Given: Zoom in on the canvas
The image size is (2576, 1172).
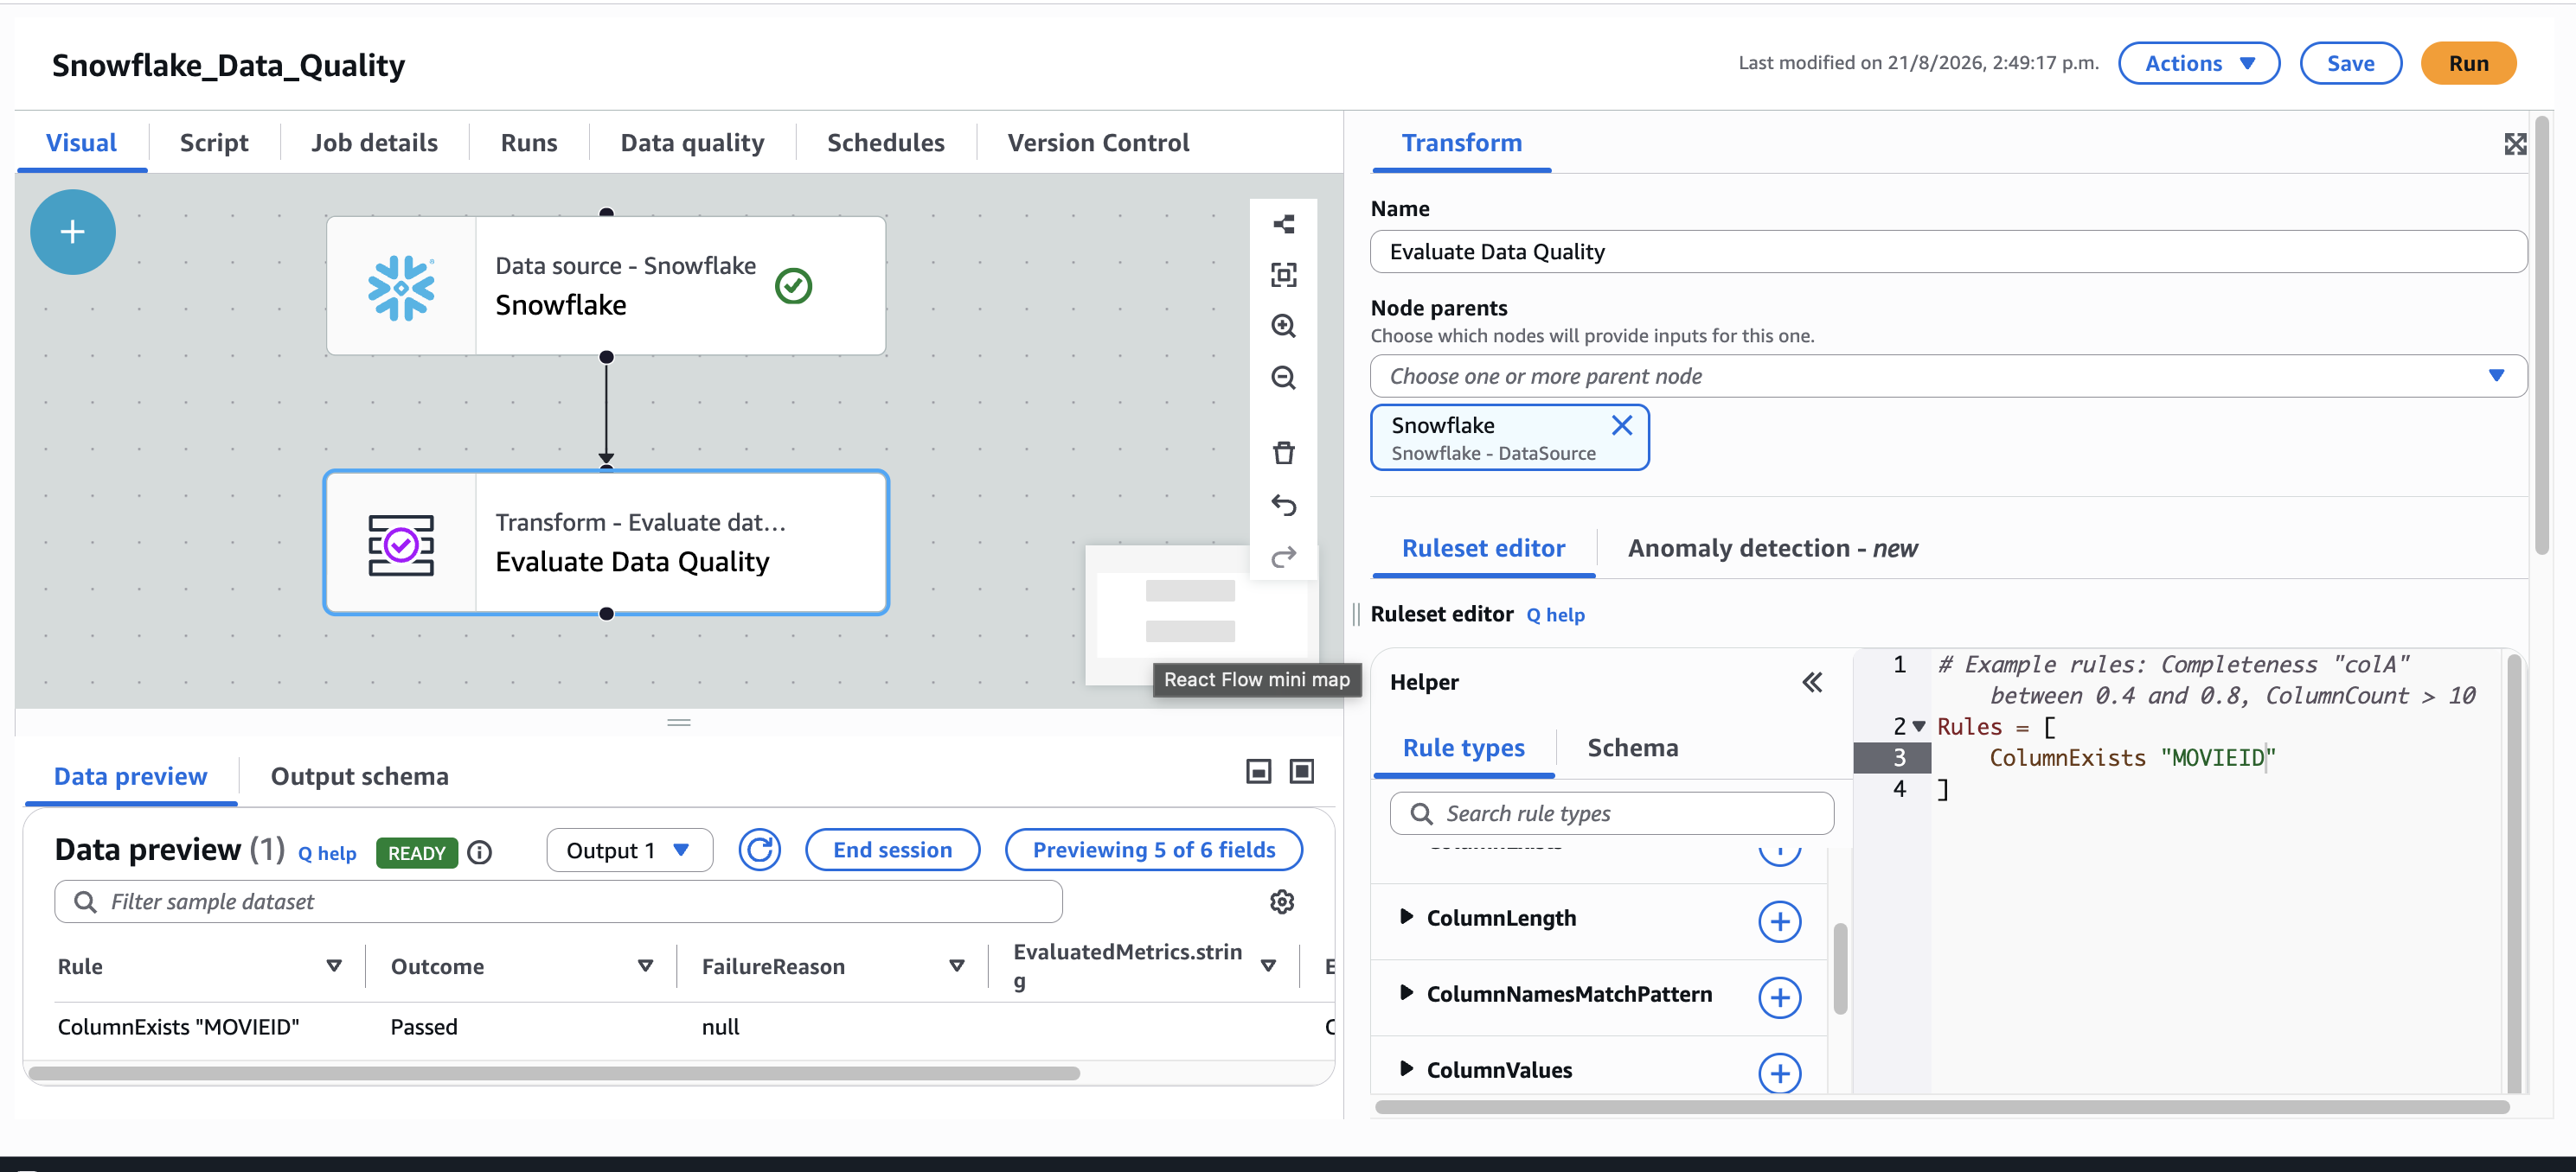Looking at the screenshot, I should click(x=1283, y=326).
